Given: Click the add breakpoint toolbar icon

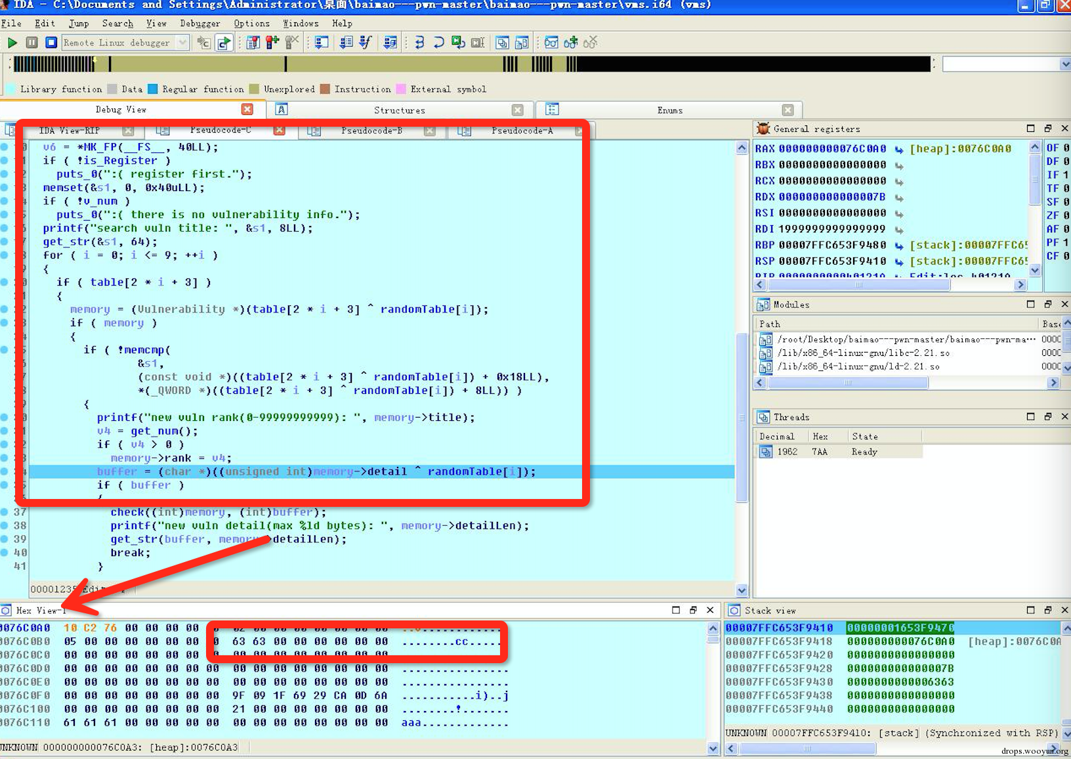Looking at the screenshot, I should tap(272, 43).
